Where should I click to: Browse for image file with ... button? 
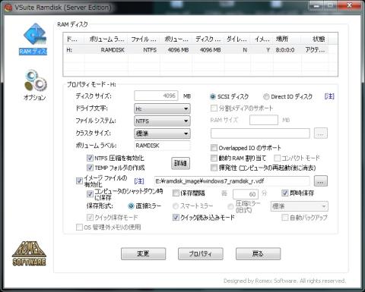[x=321, y=181]
